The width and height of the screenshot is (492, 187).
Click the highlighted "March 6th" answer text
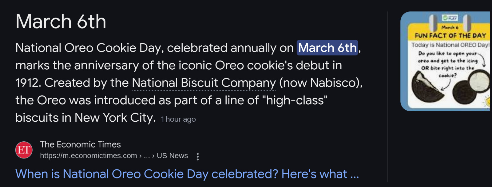click(327, 48)
